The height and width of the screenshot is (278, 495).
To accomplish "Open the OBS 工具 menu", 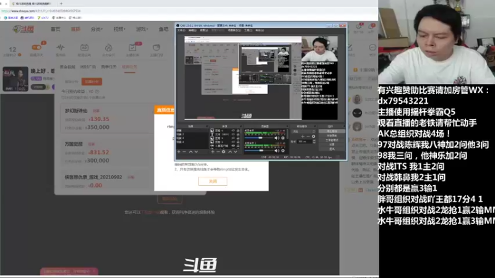I will pyautogui.click(x=248, y=30).
